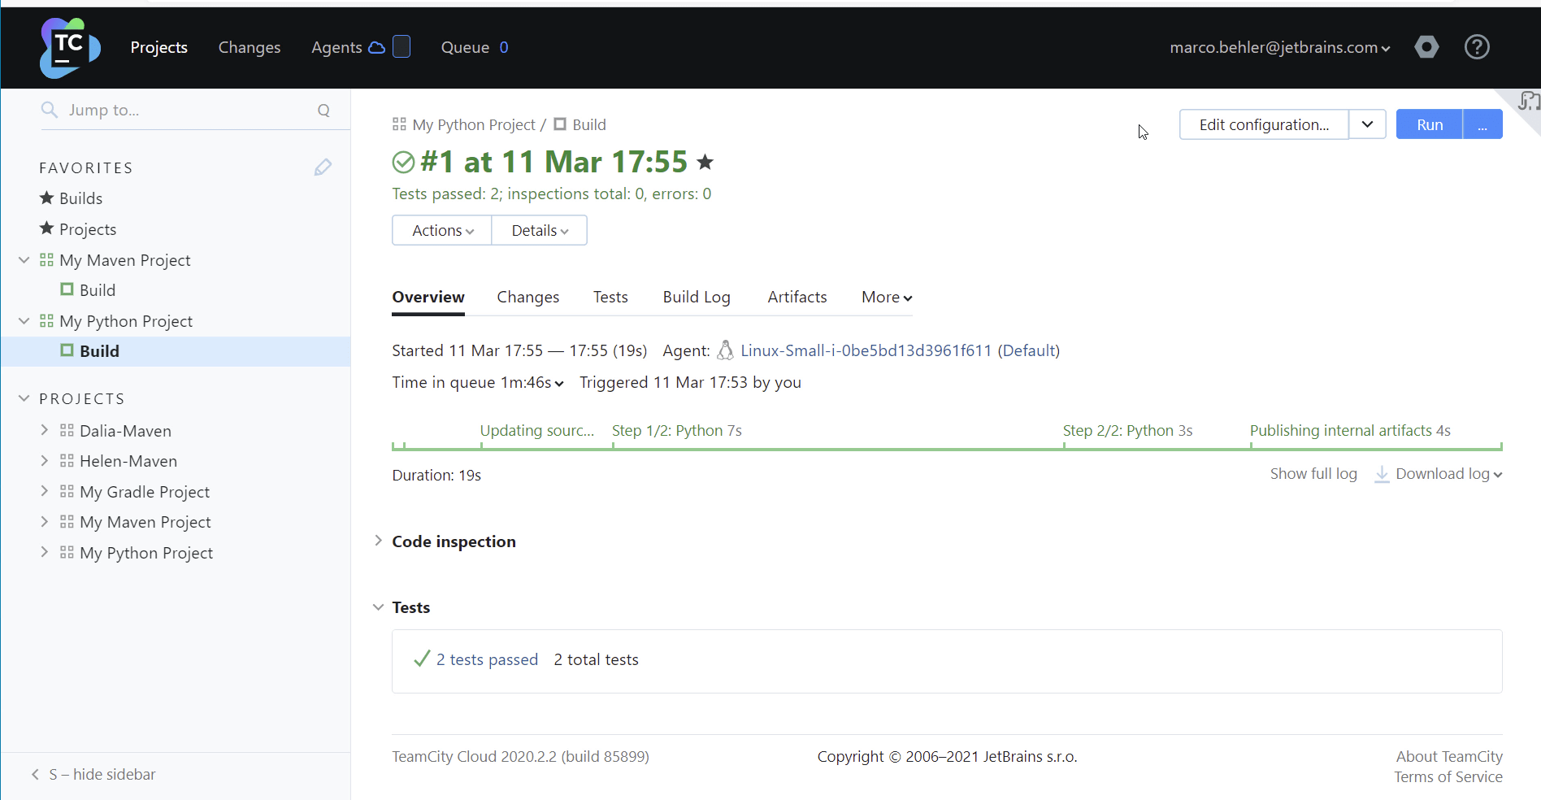This screenshot has height=800, width=1541.
Task: Click the pencil icon to edit favorites
Action: 323,167
